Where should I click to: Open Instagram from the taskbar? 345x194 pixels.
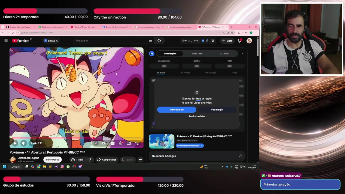62,167
